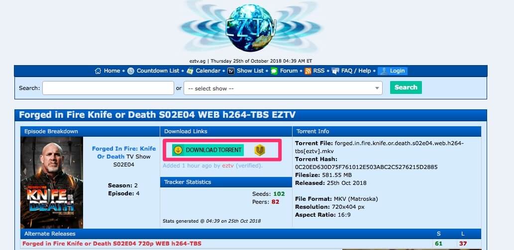
Task: Click the Countdown List clock icon
Action: (x=131, y=71)
